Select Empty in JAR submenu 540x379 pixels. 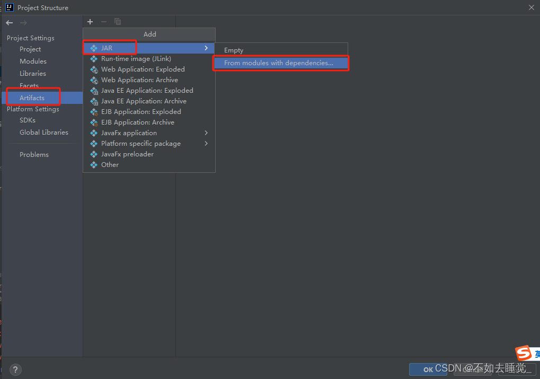(281, 50)
